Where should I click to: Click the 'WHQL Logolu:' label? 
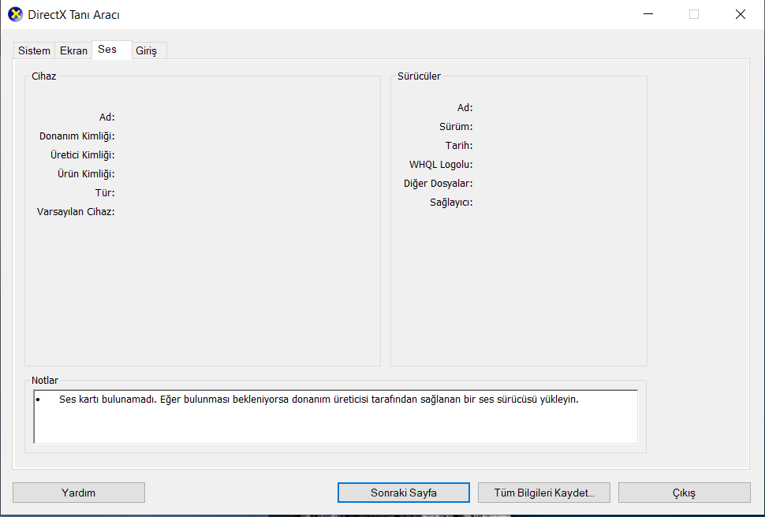pos(441,165)
